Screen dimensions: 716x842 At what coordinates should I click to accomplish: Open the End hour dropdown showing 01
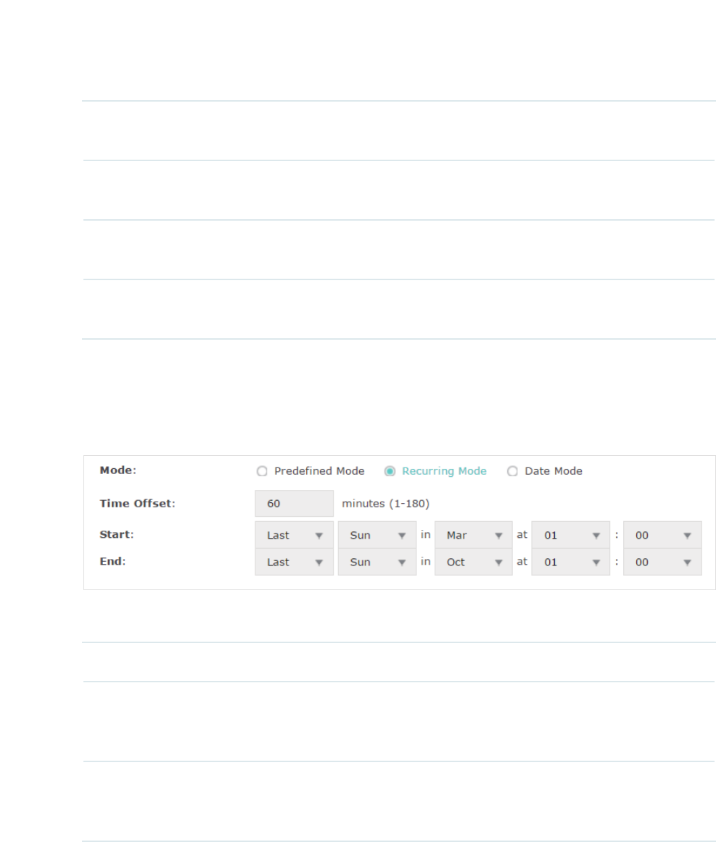pyautogui.click(x=570, y=562)
